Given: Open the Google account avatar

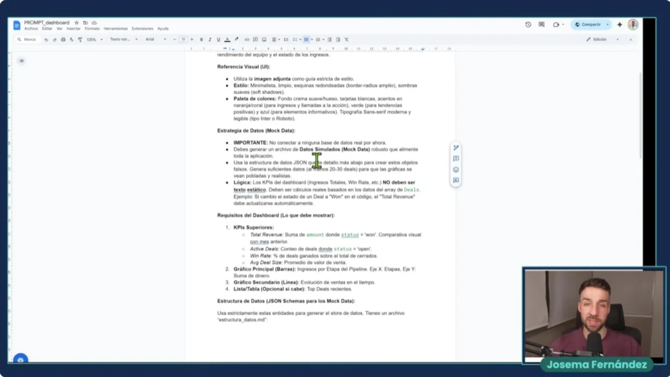Looking at the screenshot, I should coord(633,25).
